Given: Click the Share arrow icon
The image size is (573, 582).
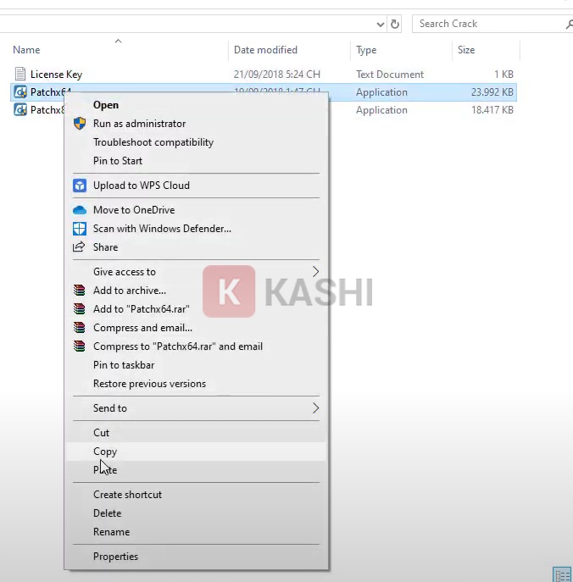Looking at the screenshot, I should tap(79, 247).
